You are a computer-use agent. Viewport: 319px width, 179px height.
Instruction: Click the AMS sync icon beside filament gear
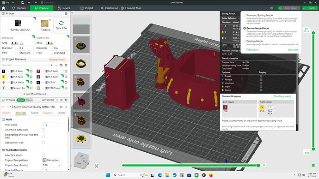61,65
